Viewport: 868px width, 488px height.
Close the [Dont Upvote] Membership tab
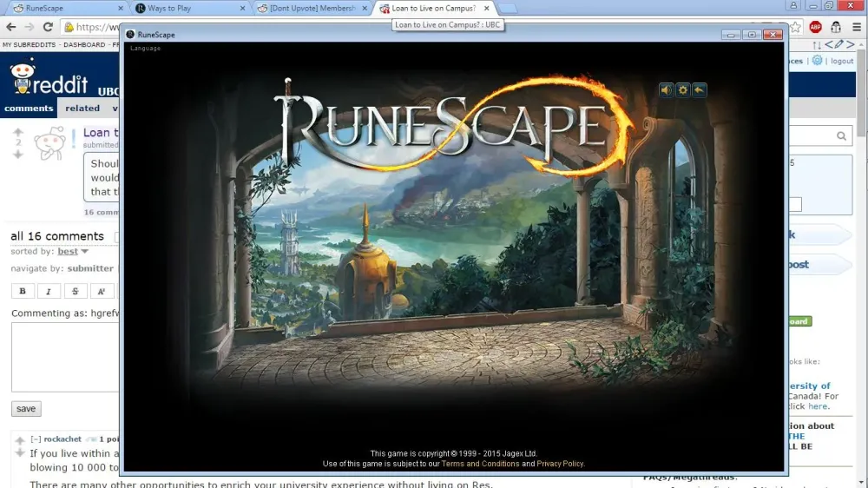(x=365, y=9)
